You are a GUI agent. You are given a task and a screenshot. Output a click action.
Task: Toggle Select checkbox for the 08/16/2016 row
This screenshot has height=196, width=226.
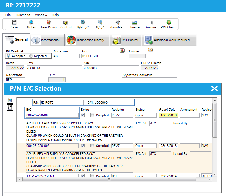pyautogui.click(x=83, y=146)
